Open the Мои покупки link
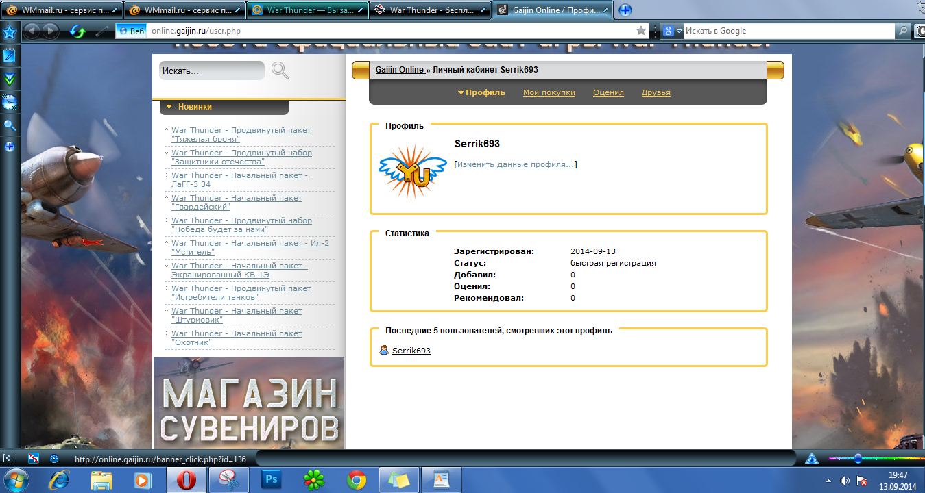This screenshot has height=493, width=925. pyautogui.click(x=549, y=92)
